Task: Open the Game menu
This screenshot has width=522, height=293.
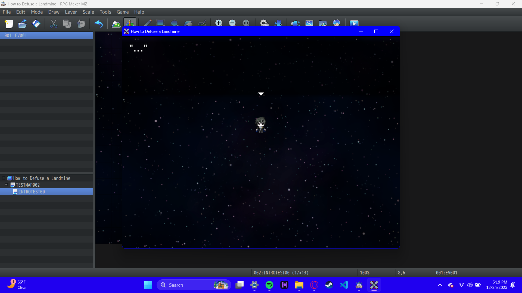Action: (x=123, y=12)
